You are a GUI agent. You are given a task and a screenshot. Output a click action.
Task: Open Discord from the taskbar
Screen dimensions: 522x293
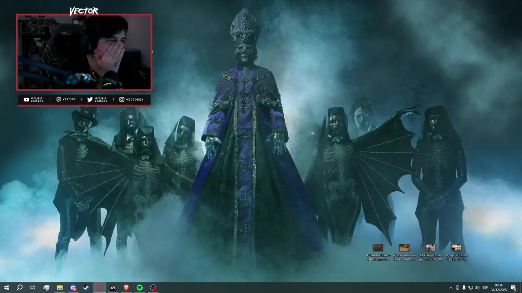tap(73, 288)
